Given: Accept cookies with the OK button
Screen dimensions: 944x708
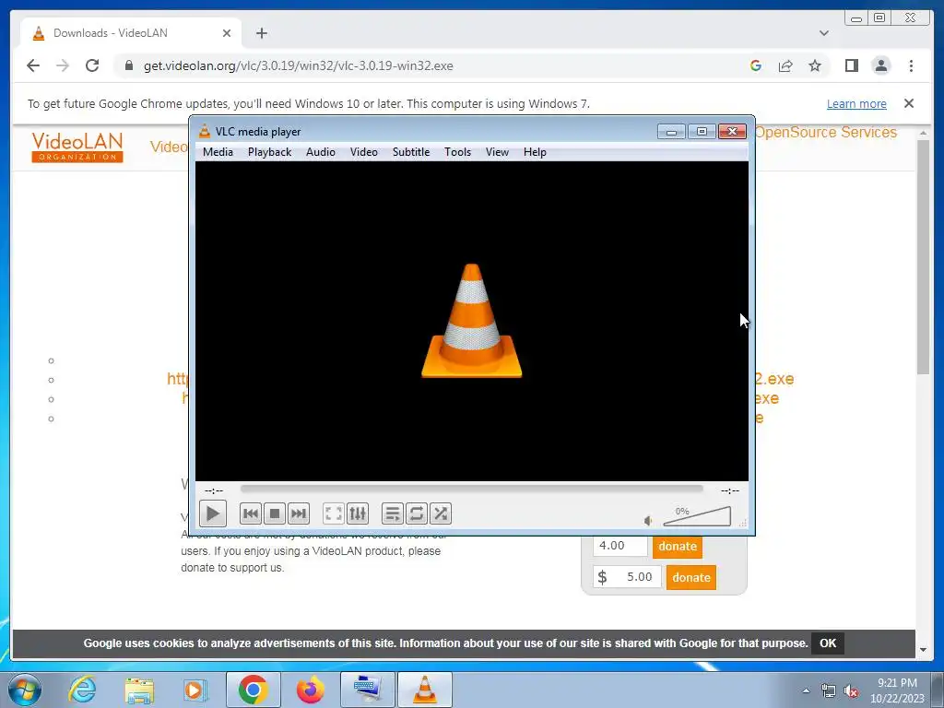Looking at the screenshot, I should point(828,643).
